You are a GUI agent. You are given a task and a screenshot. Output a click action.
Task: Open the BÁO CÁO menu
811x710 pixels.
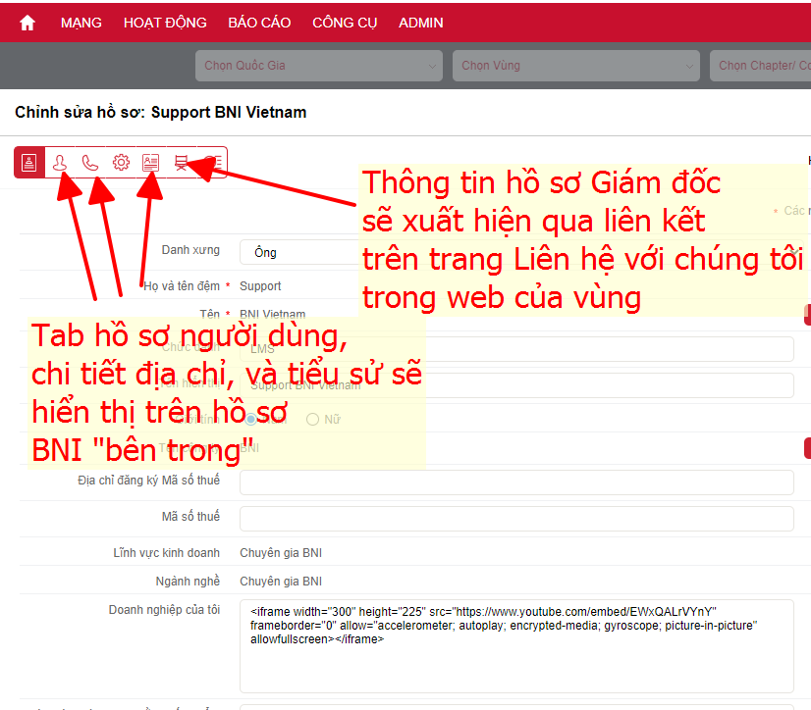click(259, 23)
